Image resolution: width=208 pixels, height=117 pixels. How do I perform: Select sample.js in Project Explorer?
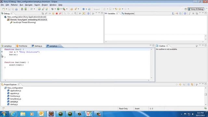click(13, 102)
